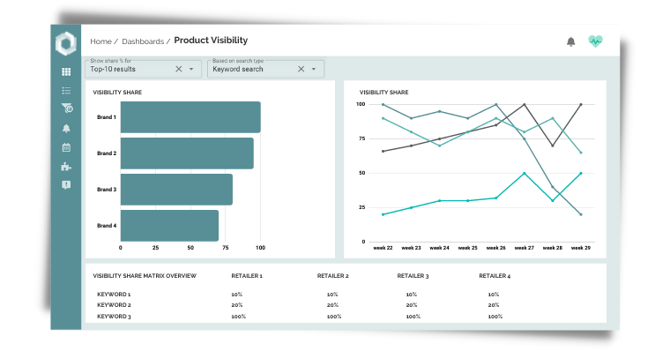The image size is (670, 351).
Task: Click the Brand 2 bar in chart
Action: coord(187,153)
